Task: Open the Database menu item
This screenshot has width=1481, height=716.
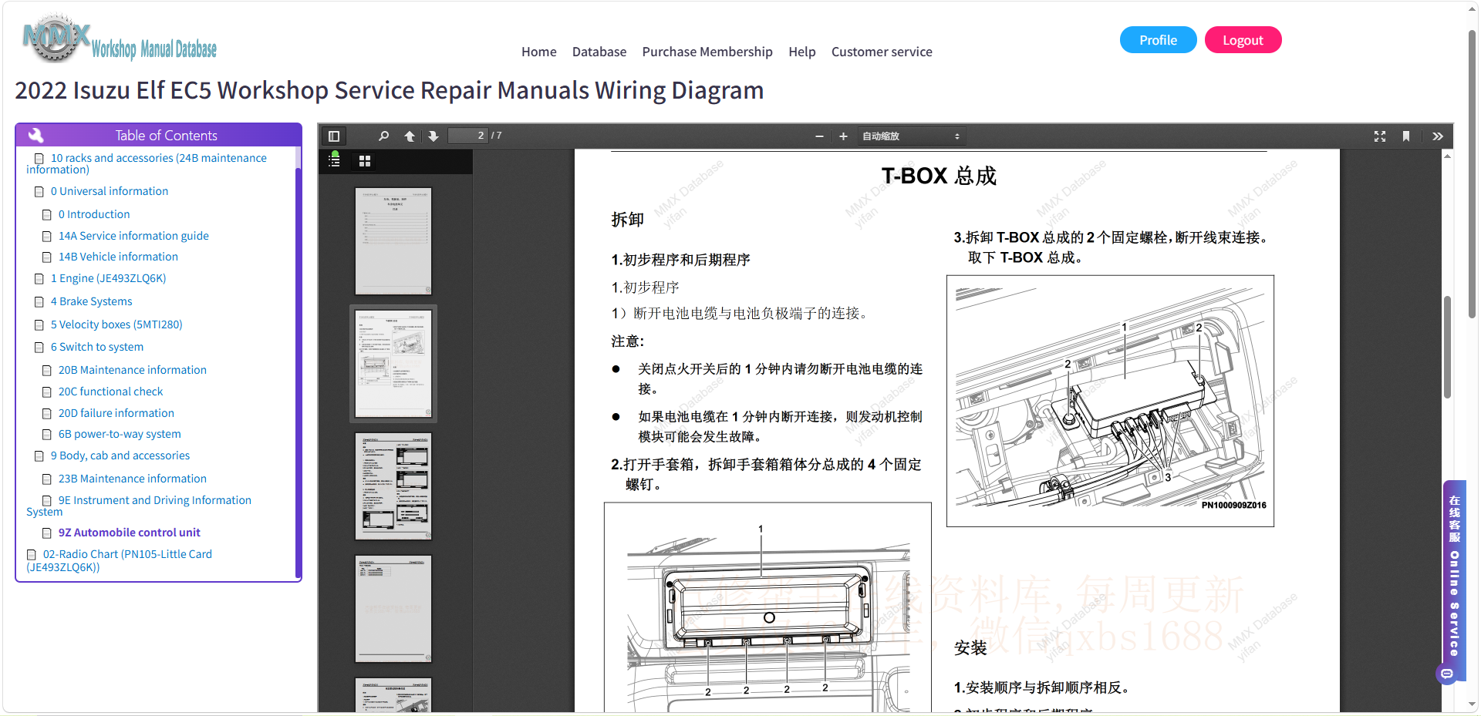Action: 599,52
